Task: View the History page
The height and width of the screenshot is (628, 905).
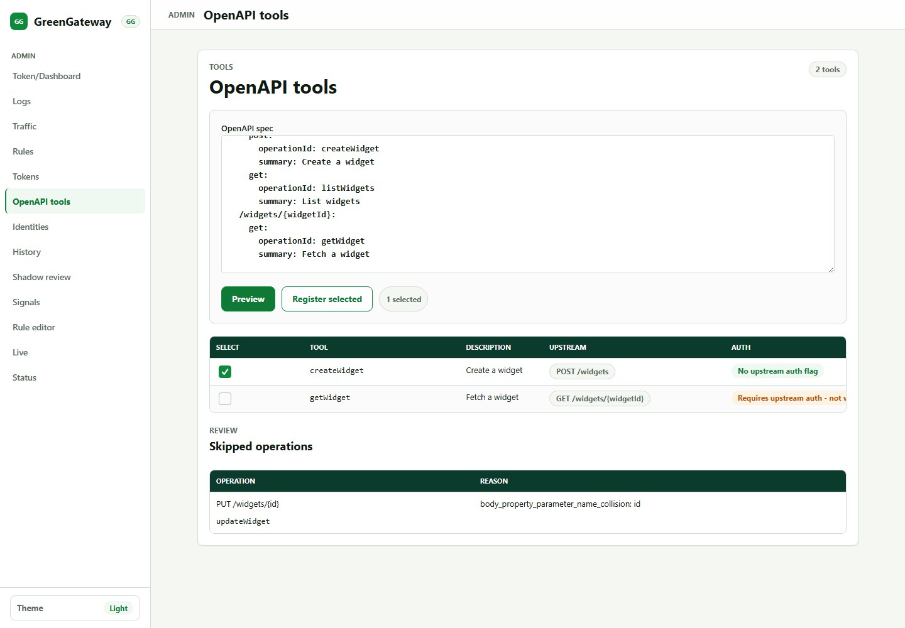Action: (x=75, y=252)
